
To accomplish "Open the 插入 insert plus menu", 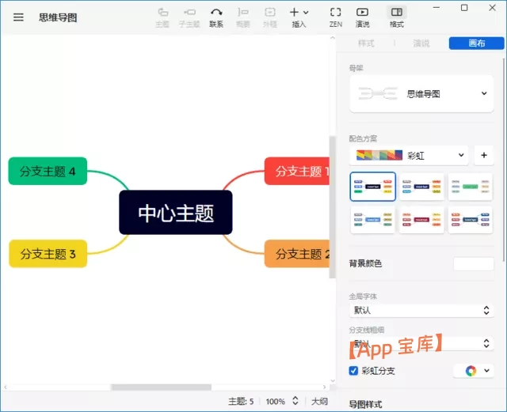I will click(x=299, y=17).
